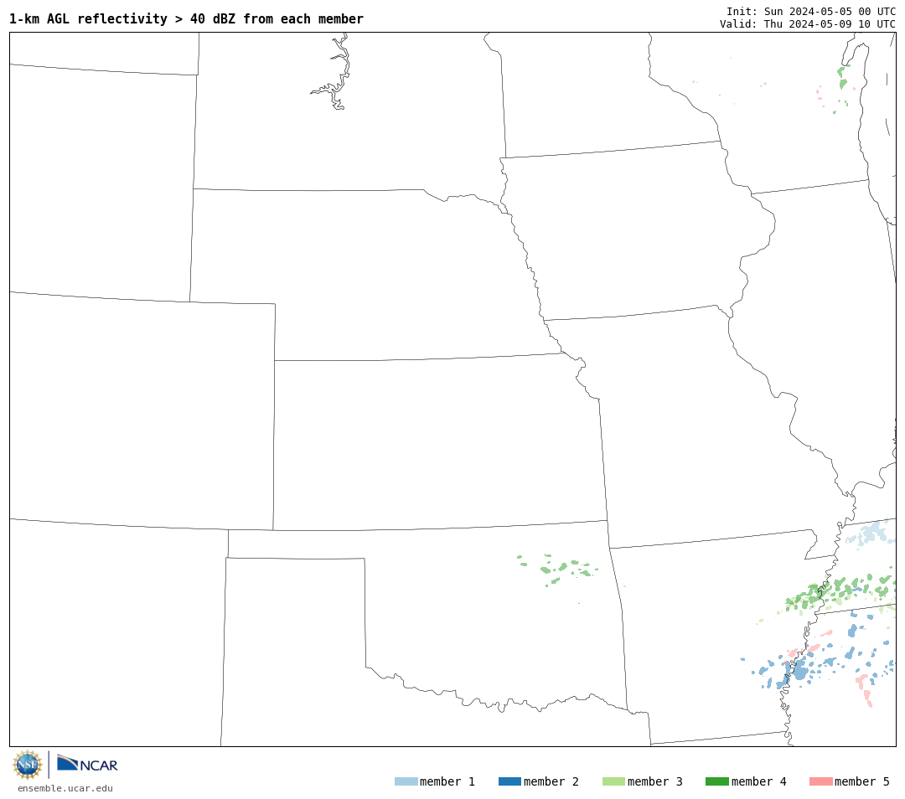The width and height of the screenshot is (905, 799).
Task: Select the 'member 2' legend label
Action: click(x=551, y=781)
